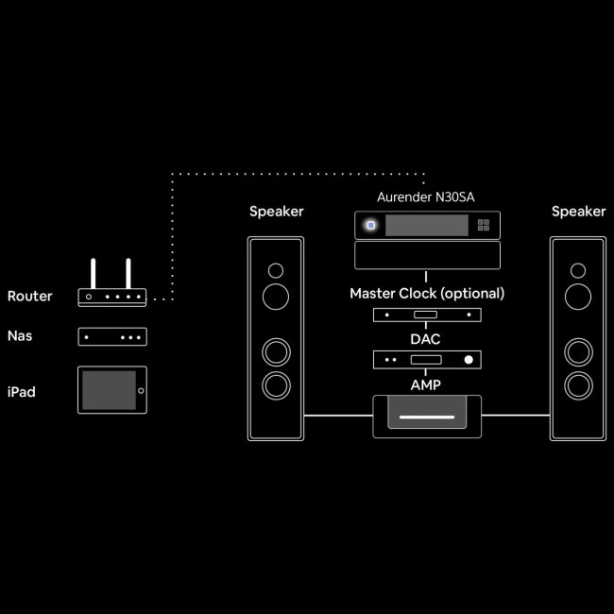
Task: Click the Aurender N30SA four-square button grid
Action: [484, 225]
